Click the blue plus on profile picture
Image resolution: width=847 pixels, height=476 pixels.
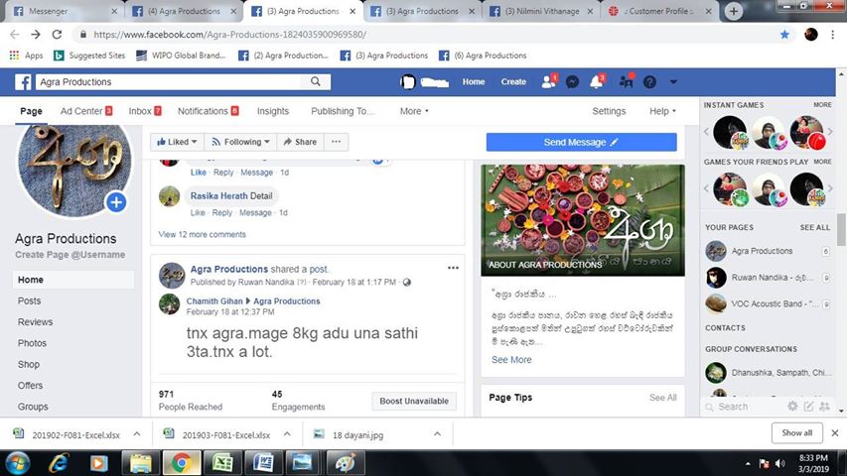click(116, 202)
